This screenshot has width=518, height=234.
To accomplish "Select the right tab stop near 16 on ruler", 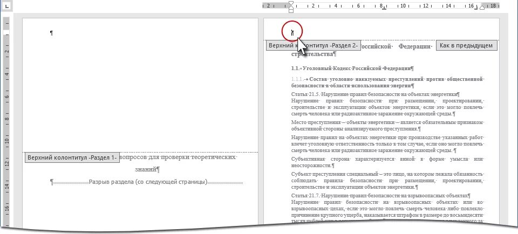I will tap(476, 9).
